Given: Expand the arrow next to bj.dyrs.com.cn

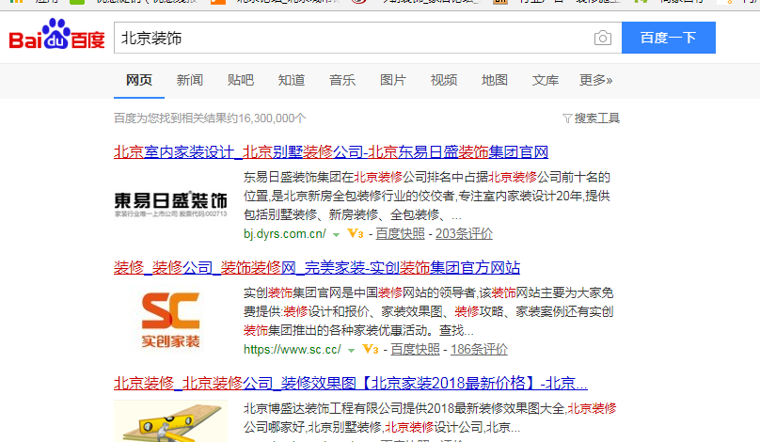Looking at the screenshot, I should click(337, 234).
